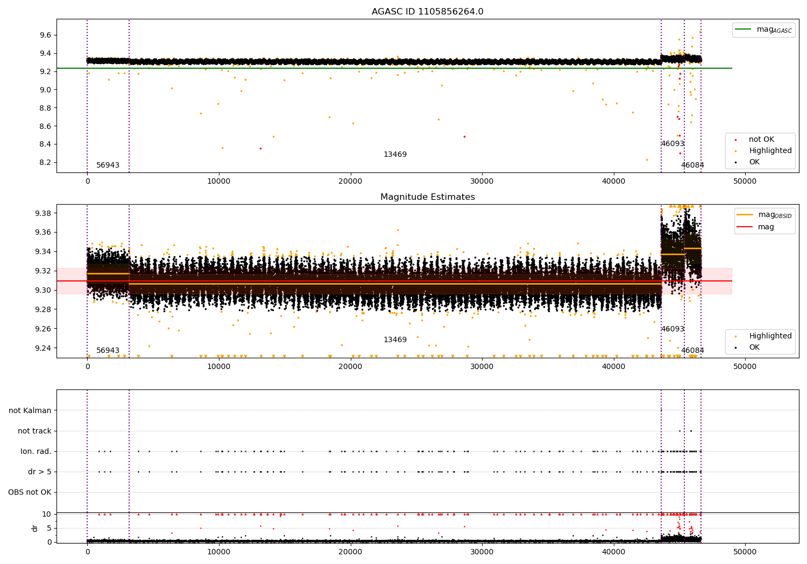Click the 9.36 y-tick label
The width and height of the screenshot is (807, 564).
[43, 233]
